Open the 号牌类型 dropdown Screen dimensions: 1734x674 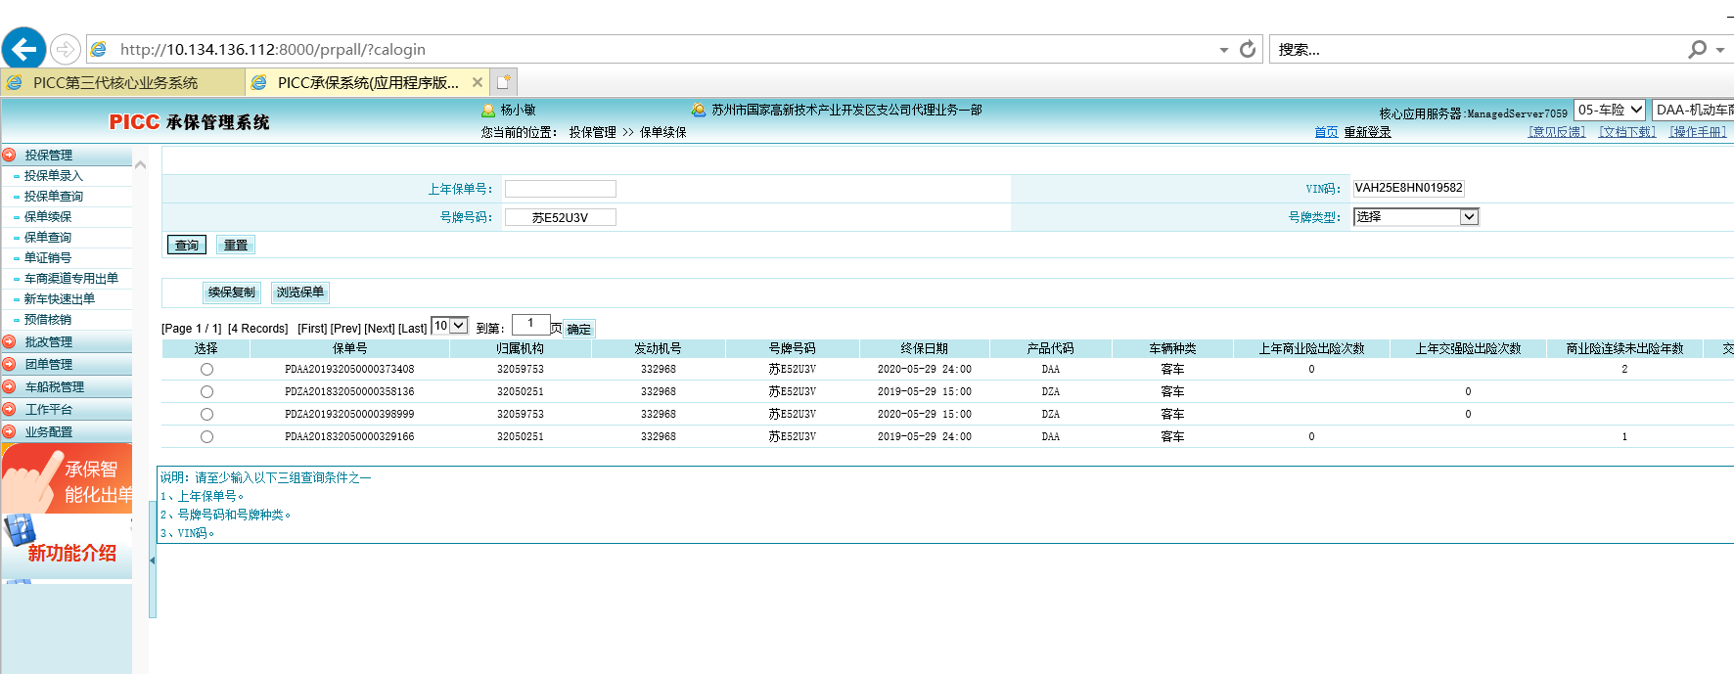pyautogui.click(x=1468, y=217)
